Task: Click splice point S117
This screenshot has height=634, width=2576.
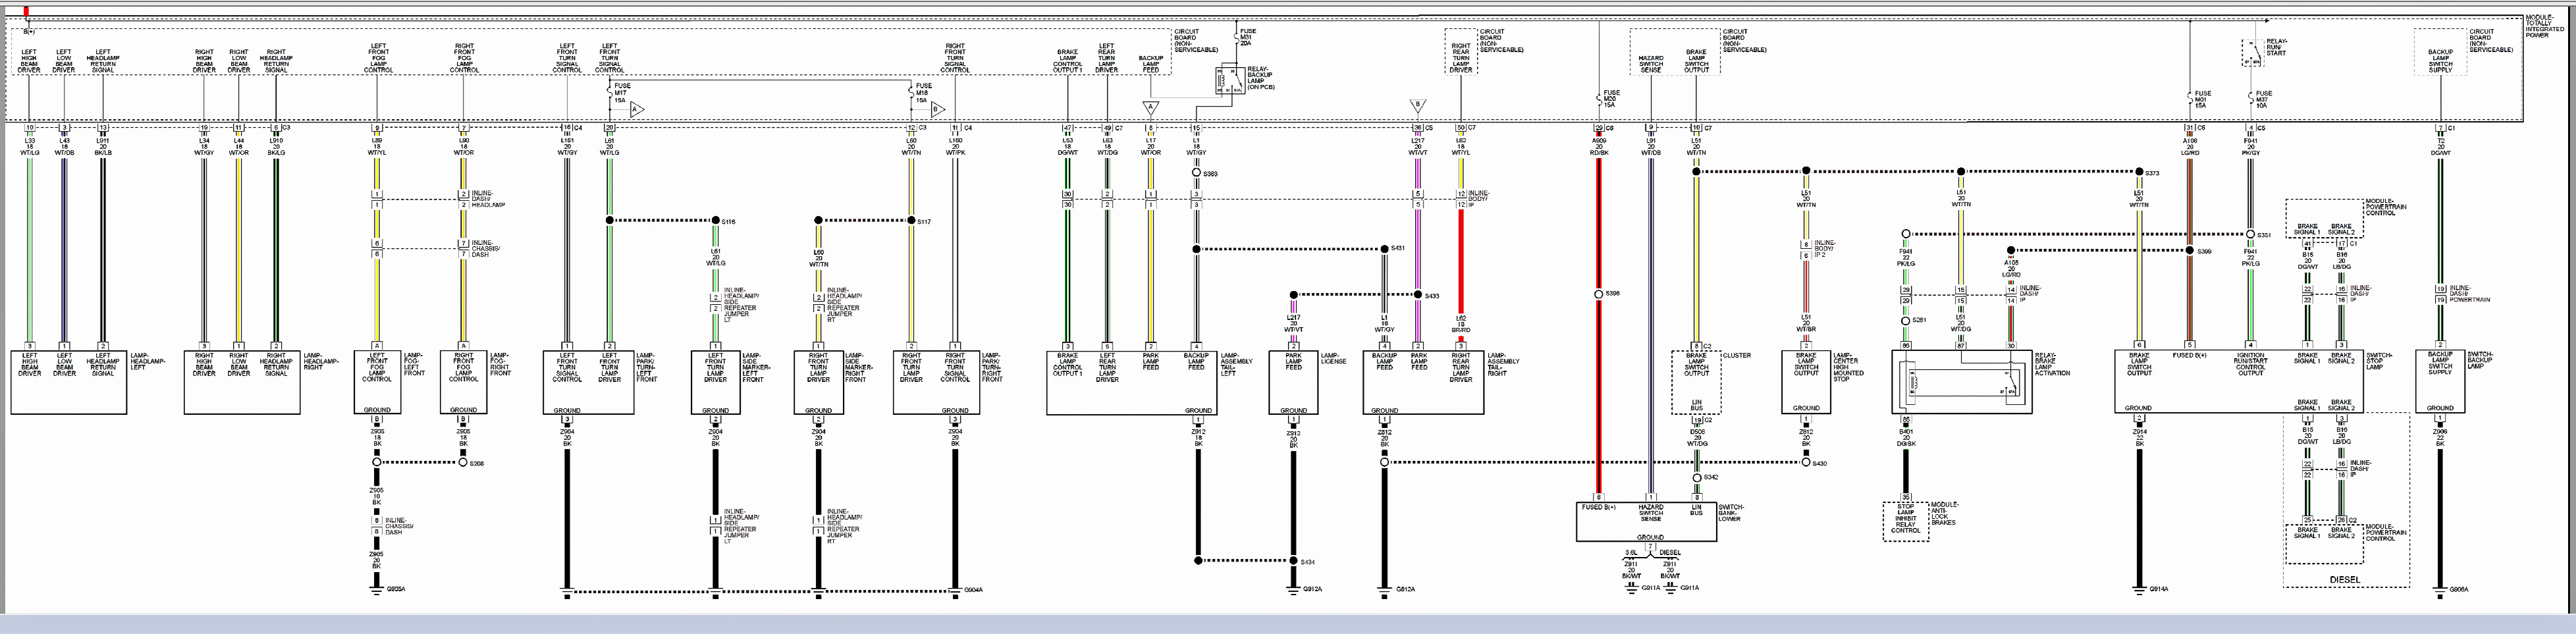Action: (x=911, y=221)
